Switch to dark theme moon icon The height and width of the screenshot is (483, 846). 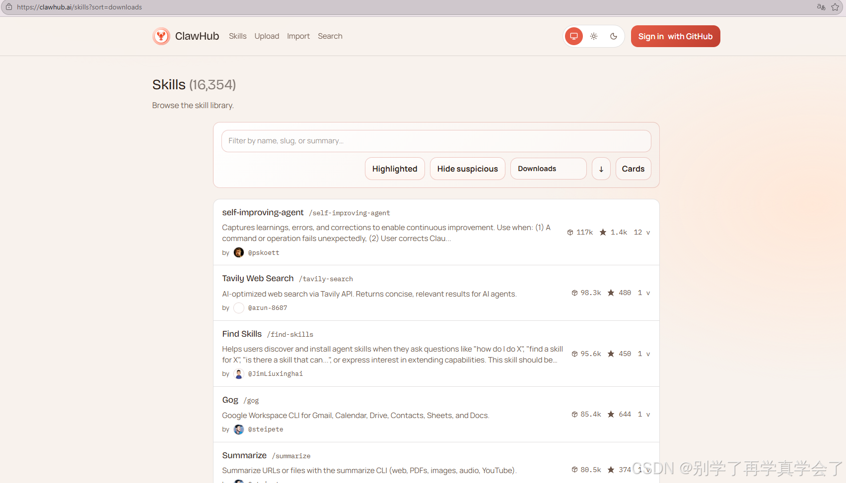point(614,36)
